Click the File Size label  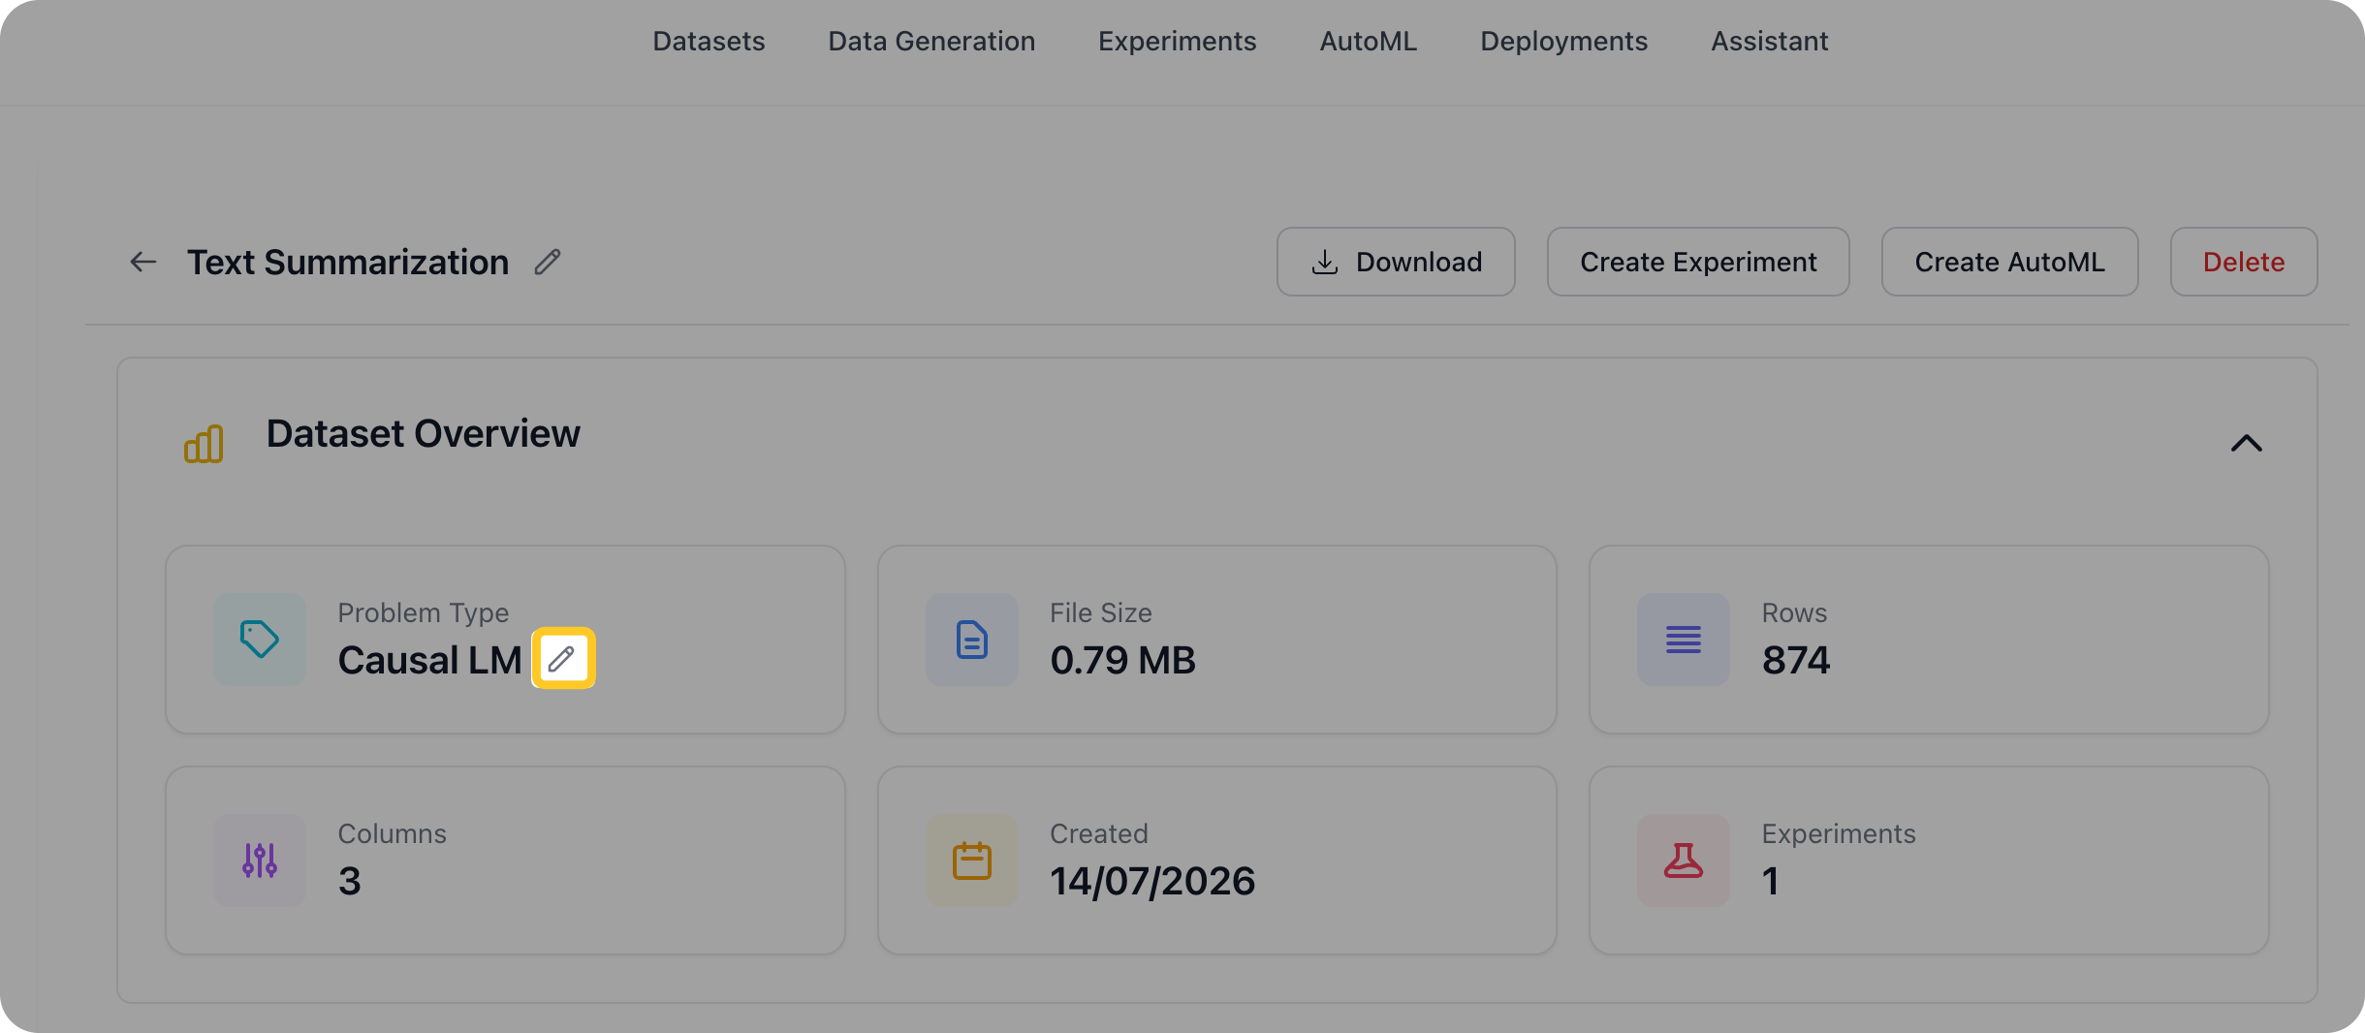(1100, 612)
